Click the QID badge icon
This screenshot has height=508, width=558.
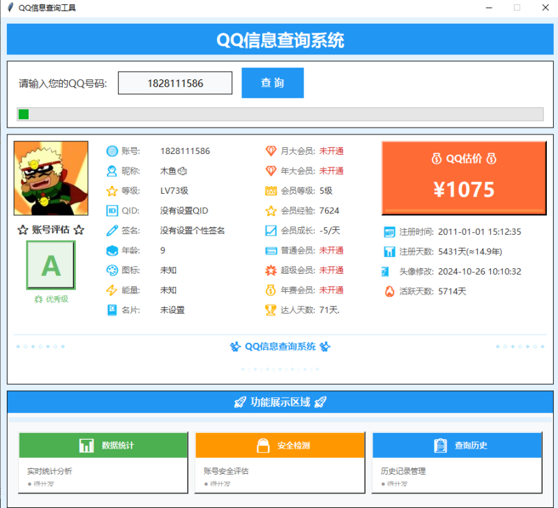(112, 210)
